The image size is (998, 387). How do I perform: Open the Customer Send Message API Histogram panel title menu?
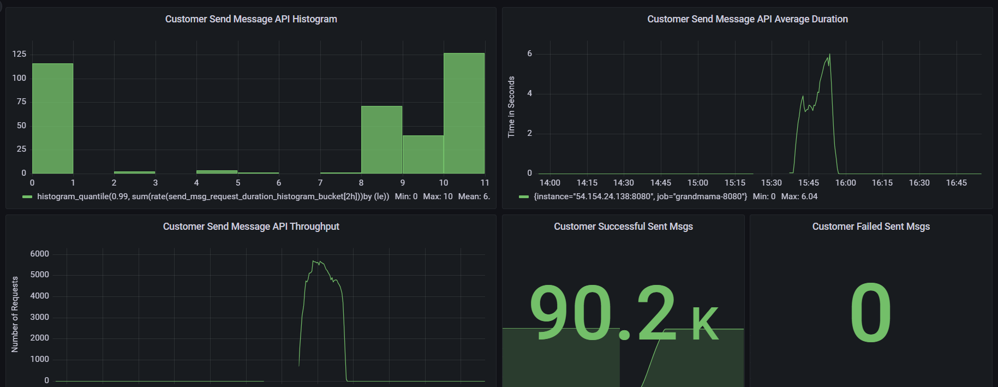click(251, 19)
